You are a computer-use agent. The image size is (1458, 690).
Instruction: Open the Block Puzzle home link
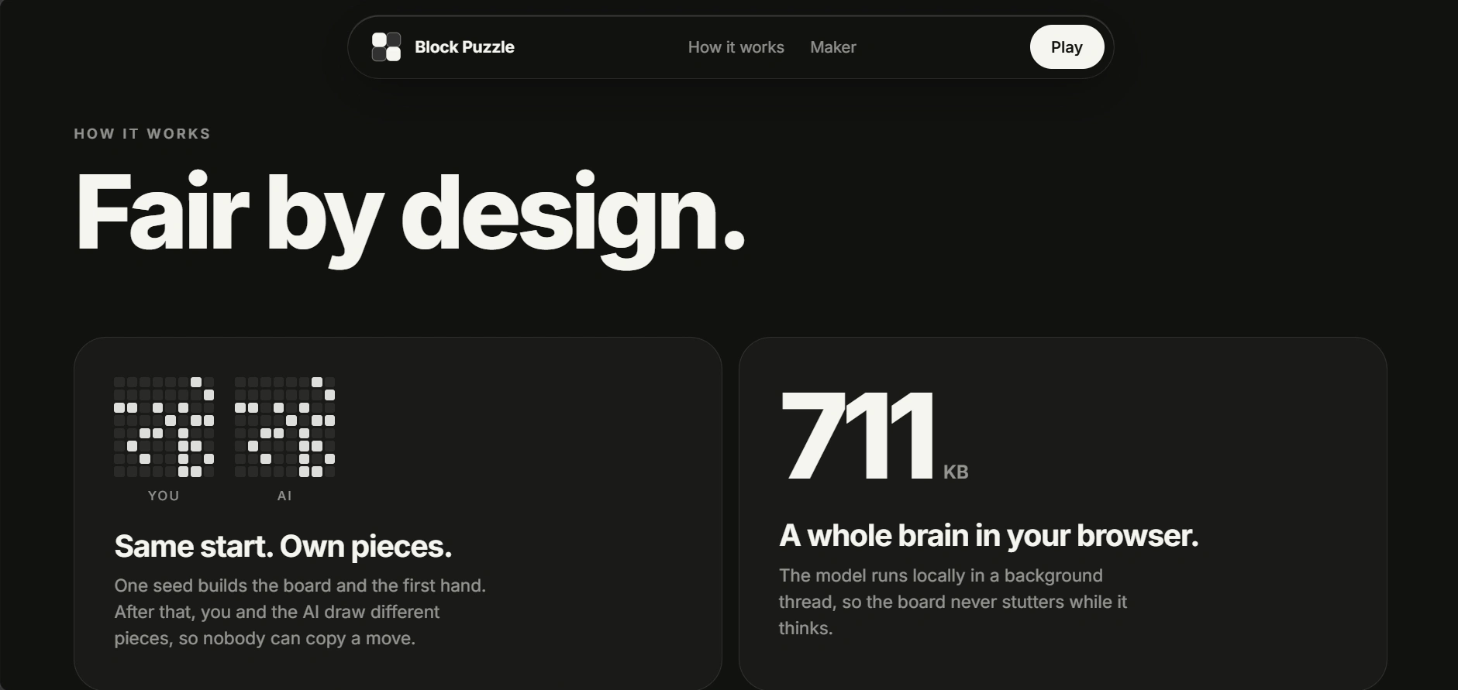click(443, 46)
